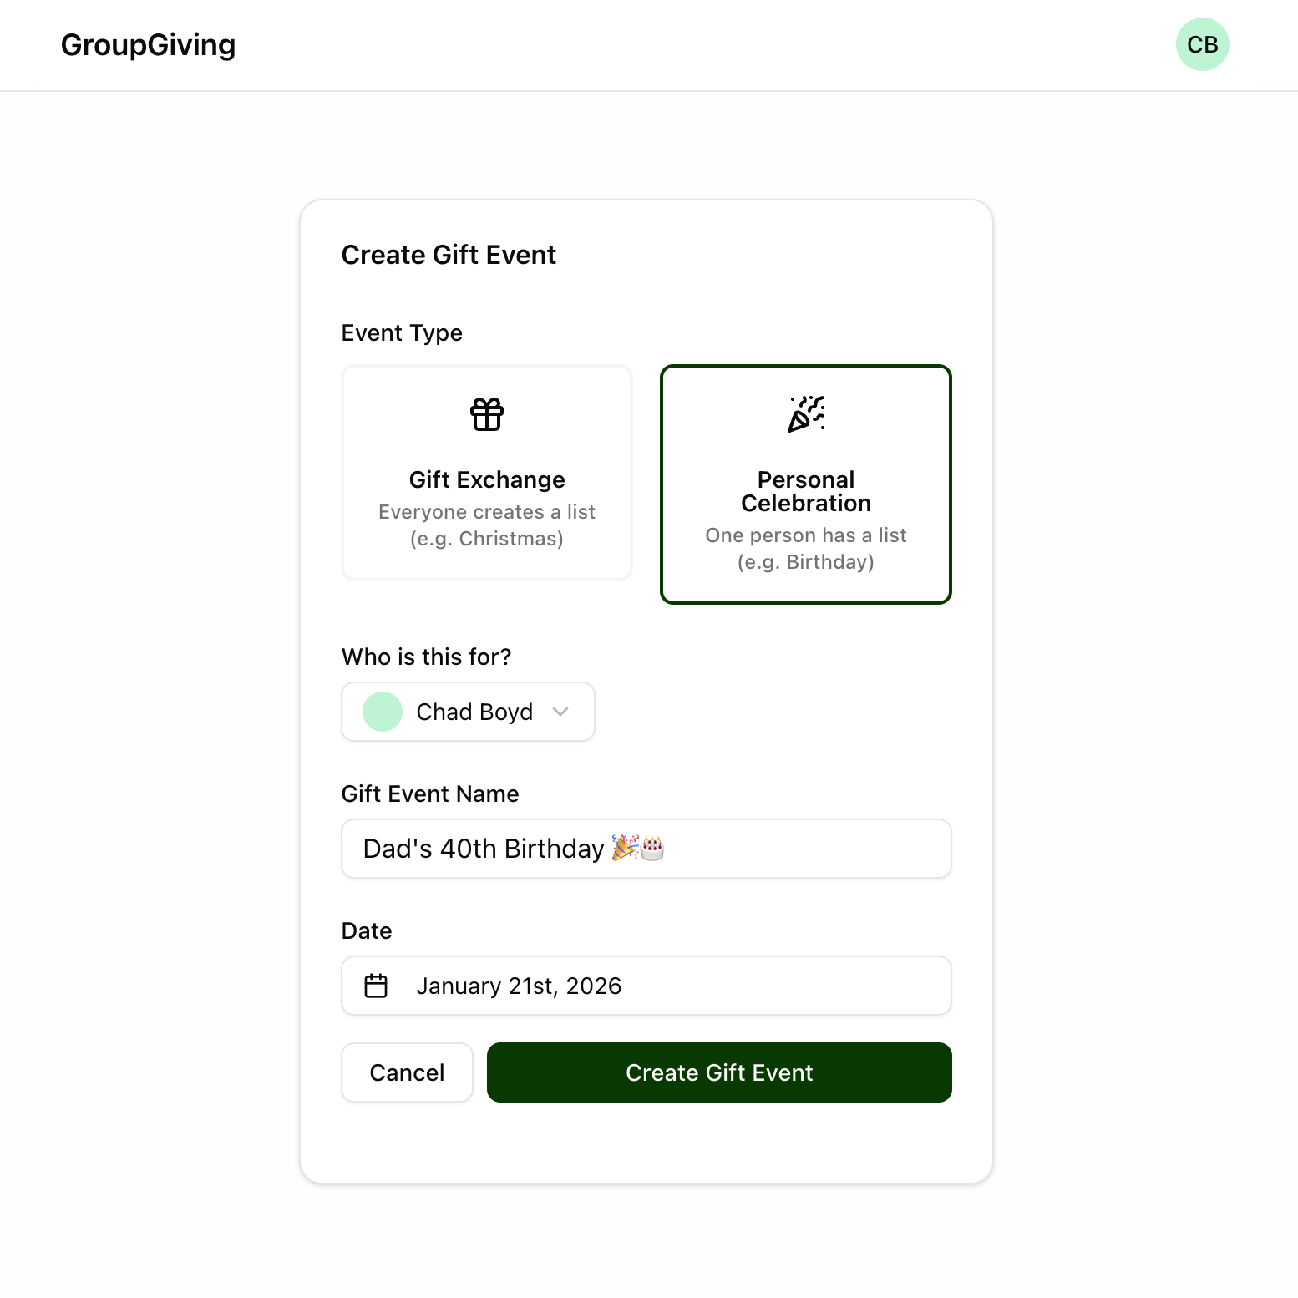Click the Create Gift Event heading
This screenshot has width=1298, height=1298.
coord(449,255)
